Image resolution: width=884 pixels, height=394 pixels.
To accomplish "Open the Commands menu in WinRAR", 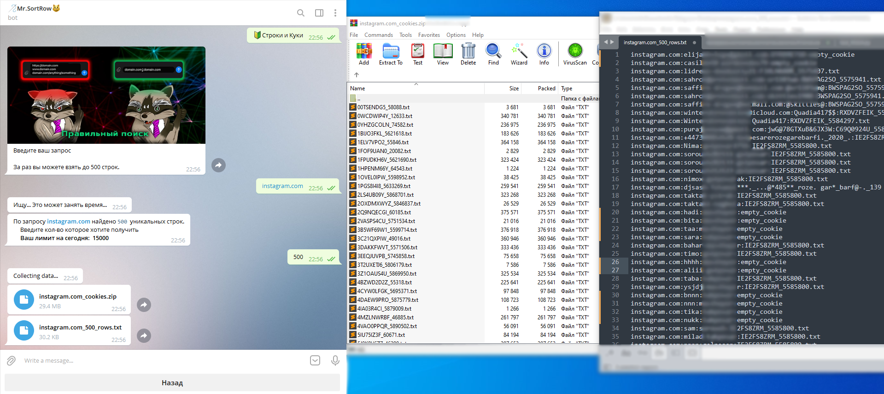I will [379, 35].
